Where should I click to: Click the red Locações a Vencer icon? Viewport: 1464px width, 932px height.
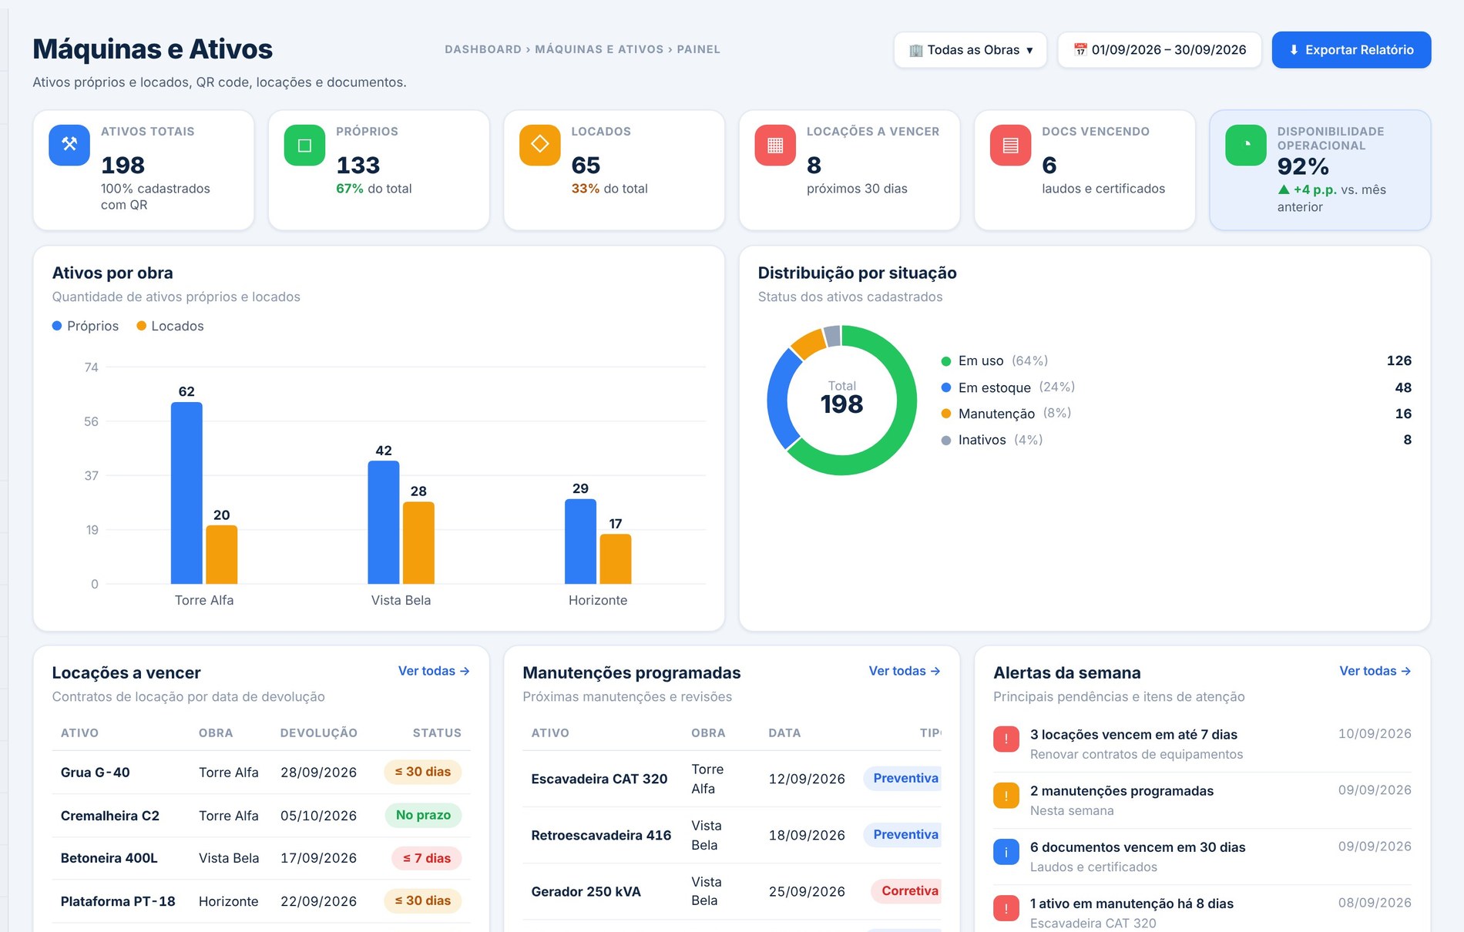tap(775, 145)
